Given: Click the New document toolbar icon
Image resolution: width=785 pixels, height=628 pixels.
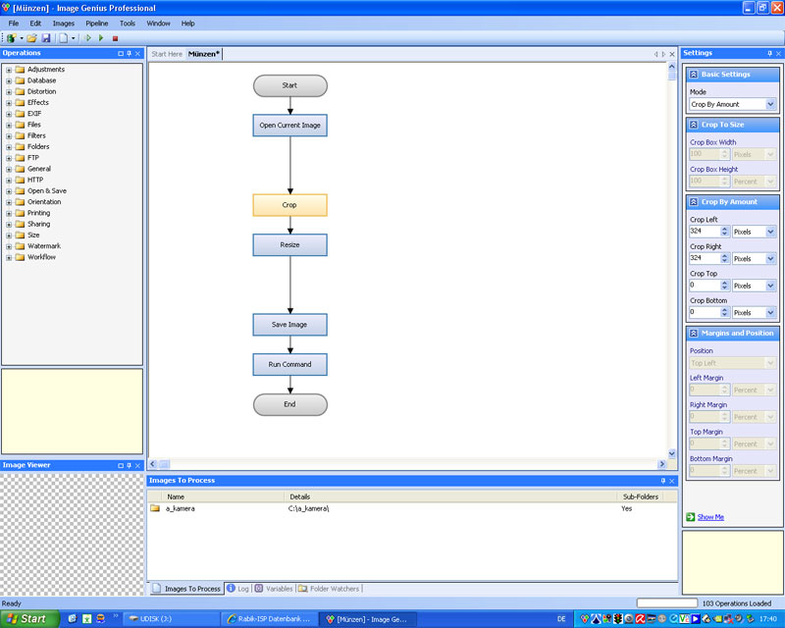Looking at the screenshot, I should [x=63, y=38].
